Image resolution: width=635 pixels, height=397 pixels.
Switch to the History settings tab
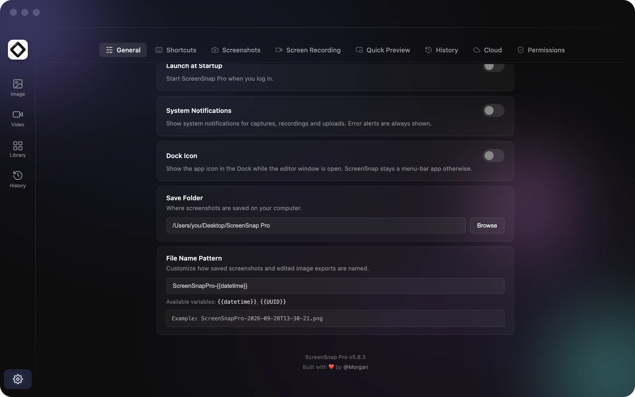[x=442, y=50]
